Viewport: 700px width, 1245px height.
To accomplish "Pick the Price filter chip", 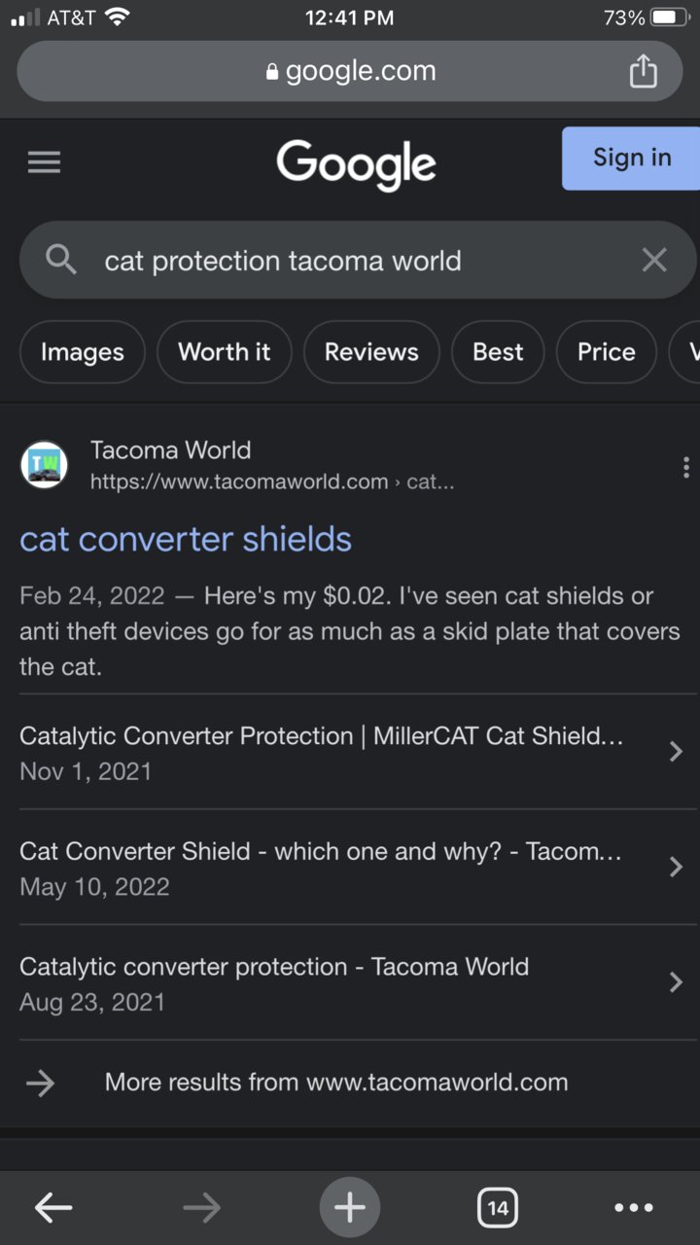I will point(607,352).
